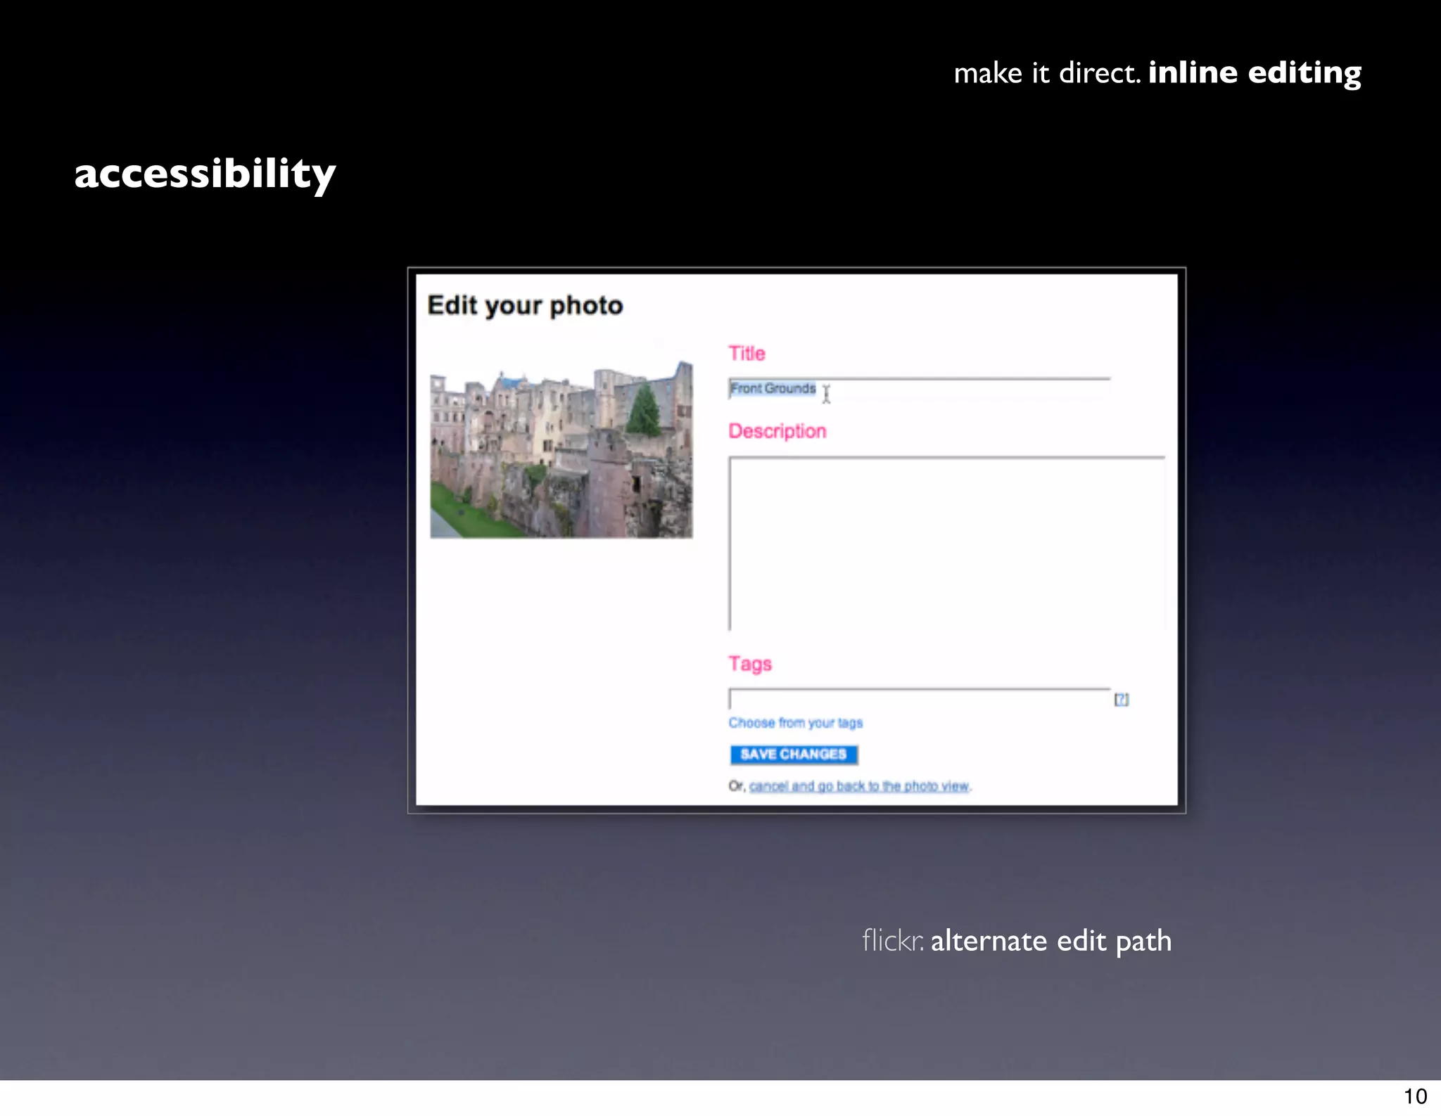This screenshot has width=1441, height=1116.
Task: Click the castle photo thumbnail
Action: pyautogui.click(x=561, y=449)
